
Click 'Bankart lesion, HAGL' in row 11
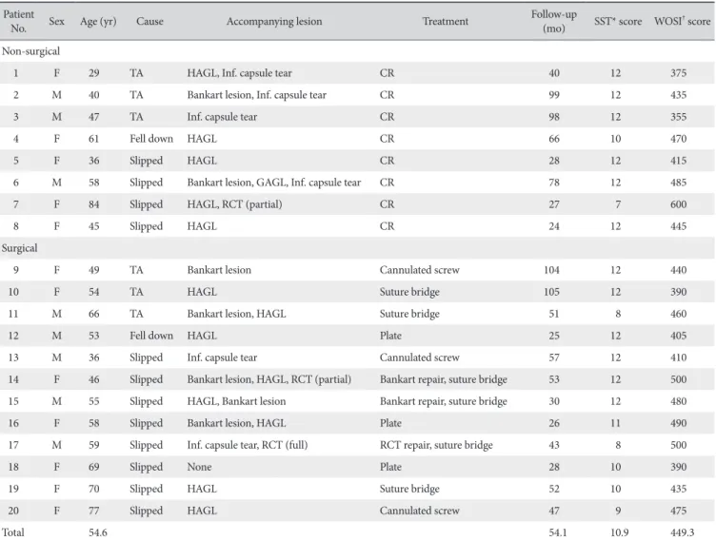coord(236,314)
